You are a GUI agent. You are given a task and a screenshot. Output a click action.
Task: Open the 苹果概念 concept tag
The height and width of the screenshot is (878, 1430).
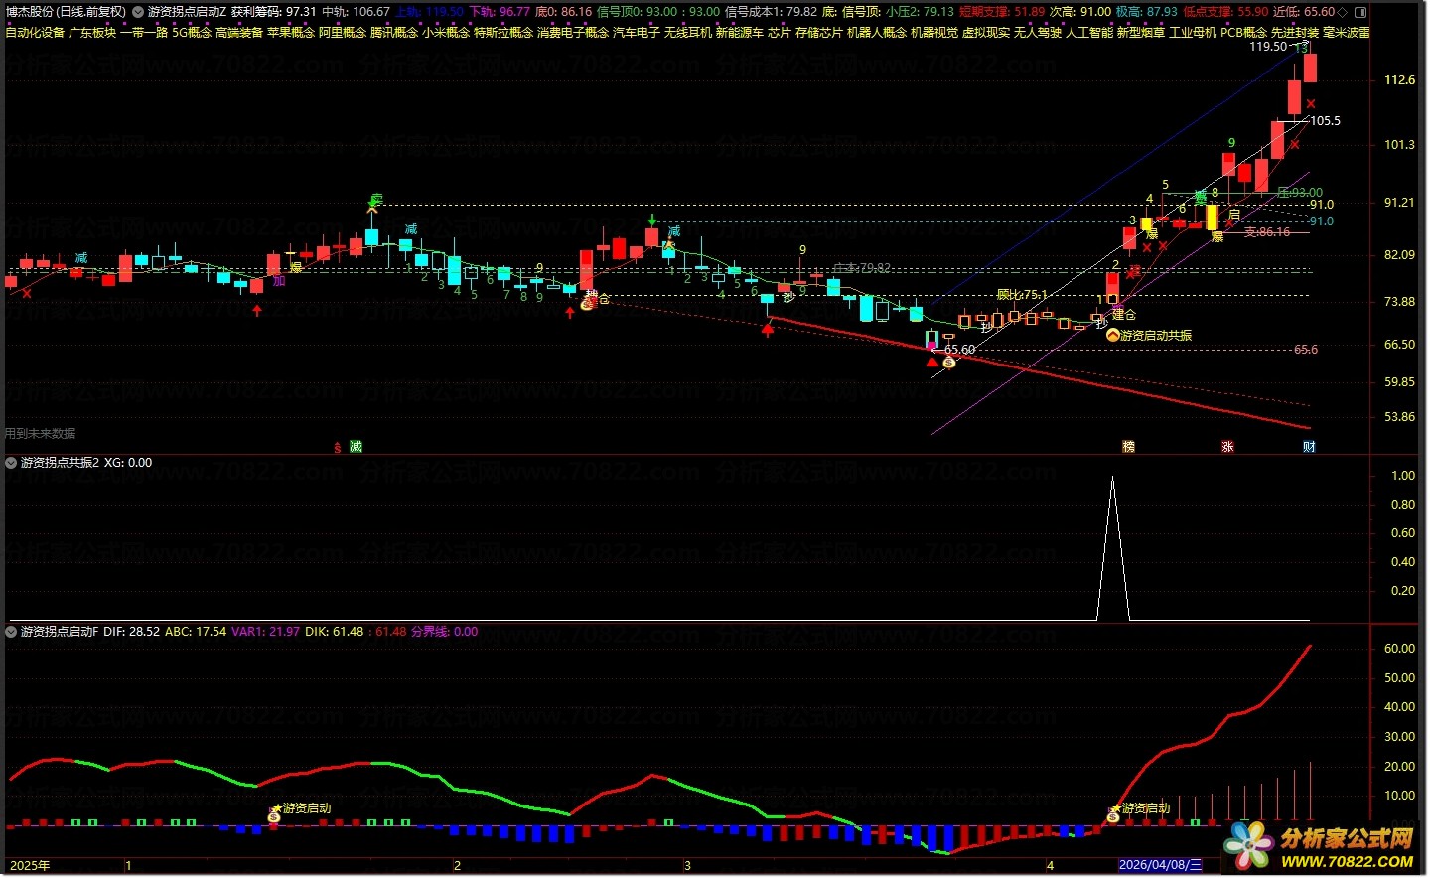(x=291, y=33)
